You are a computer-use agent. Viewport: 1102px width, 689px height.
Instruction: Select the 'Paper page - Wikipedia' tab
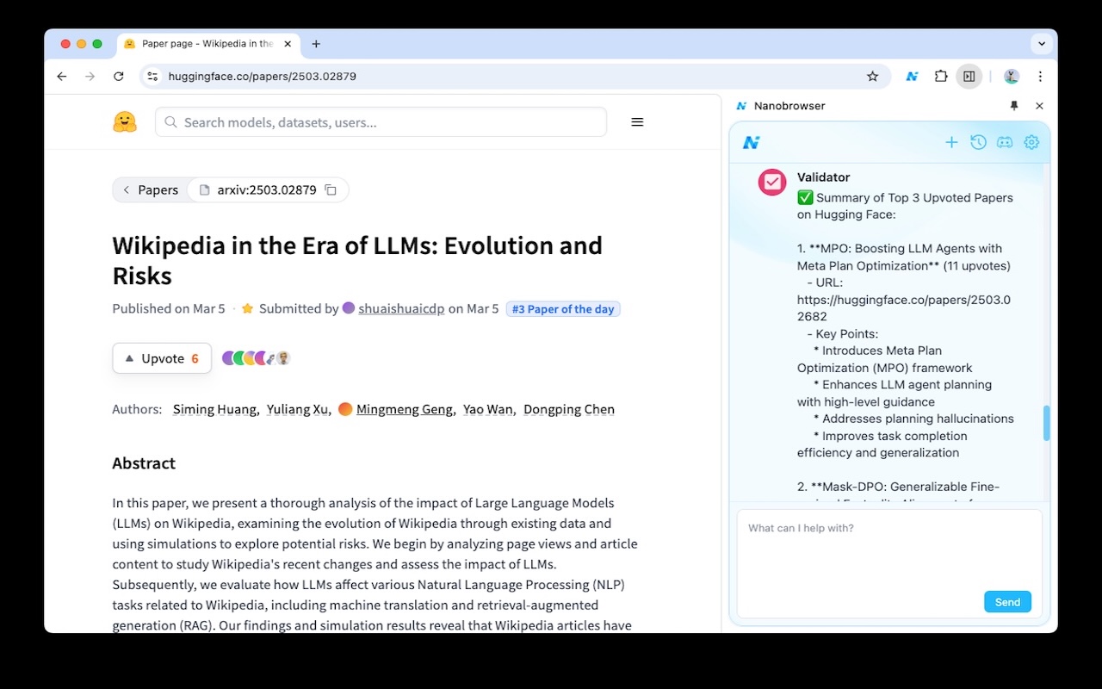[208, 44]
